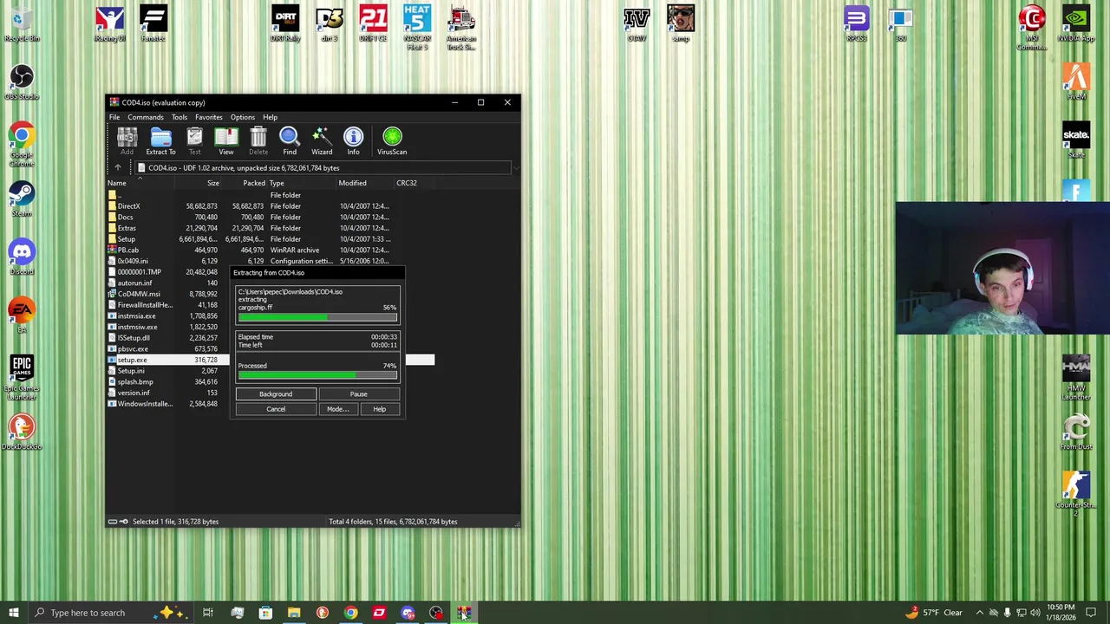This screenshot has width=1110, height=624.
Task: Open the Discord desktop shortcut
Action: [22, 257]
